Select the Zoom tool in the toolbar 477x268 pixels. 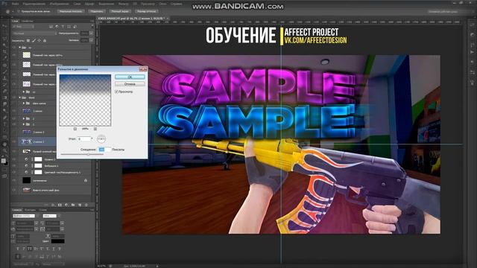[4, 150]
